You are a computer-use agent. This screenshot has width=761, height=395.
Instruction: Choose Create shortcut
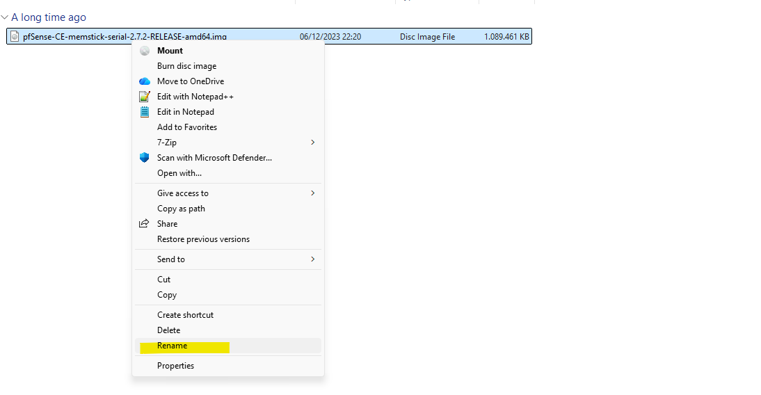[228, 315]
